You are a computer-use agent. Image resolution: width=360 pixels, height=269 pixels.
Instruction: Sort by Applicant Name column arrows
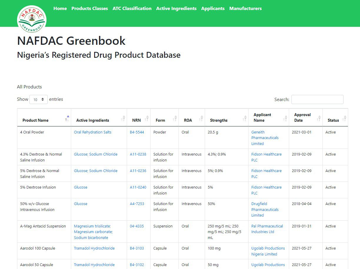[285, 118]
